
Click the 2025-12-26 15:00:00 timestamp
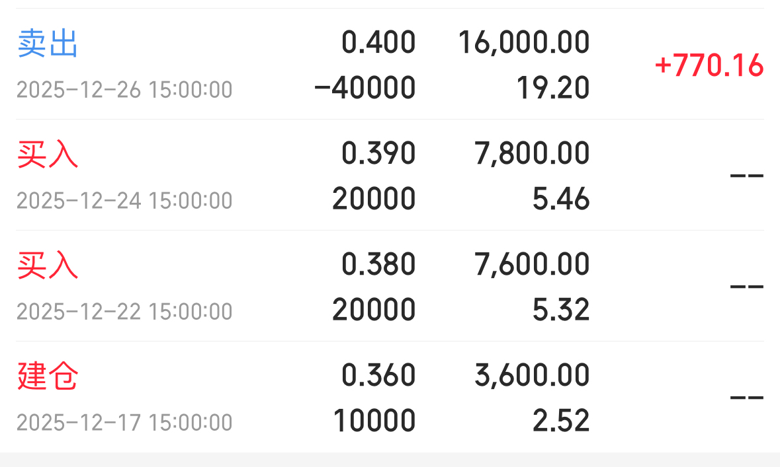click(124, 90)
